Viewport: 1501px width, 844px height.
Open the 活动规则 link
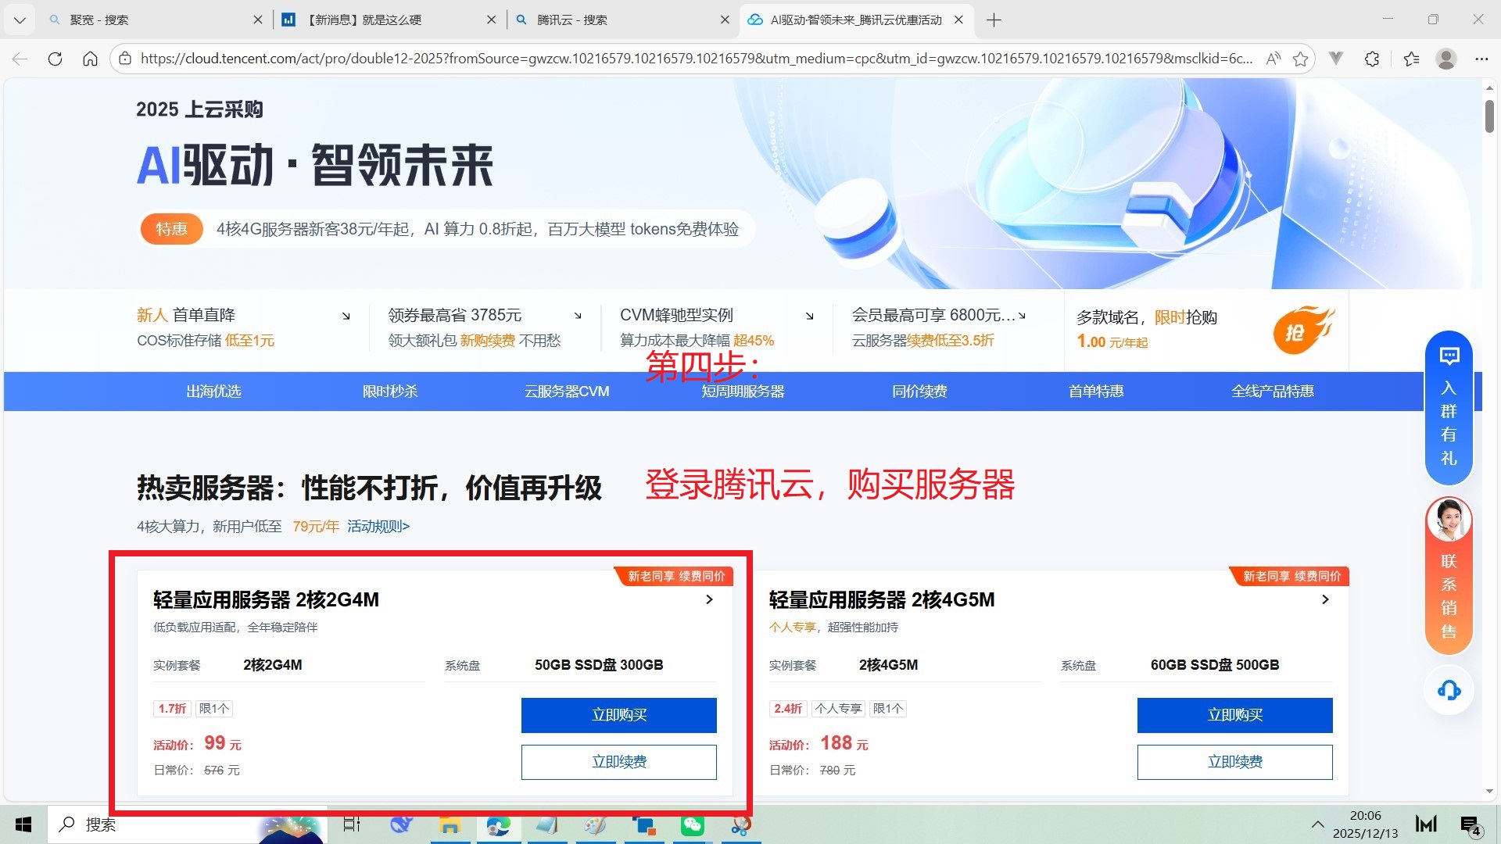coord(378,527)
